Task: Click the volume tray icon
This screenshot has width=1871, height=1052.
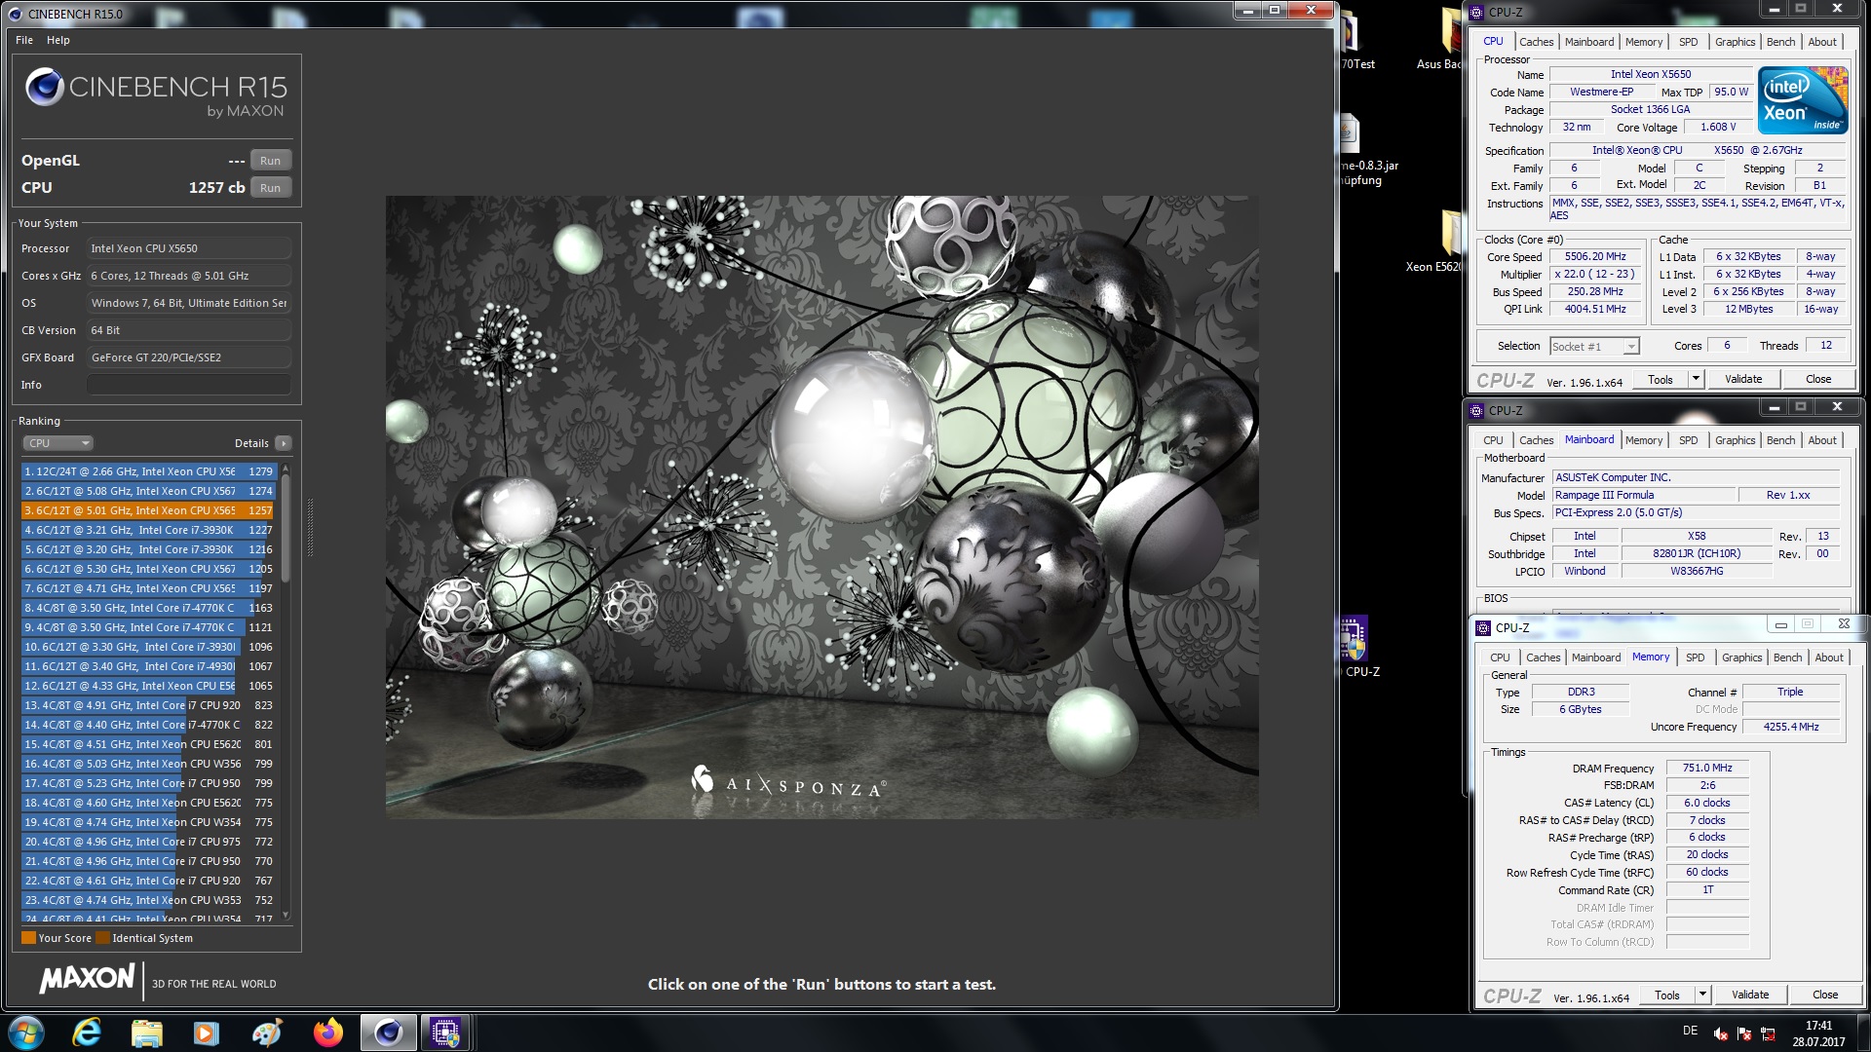Action: pos(1722,1033)
